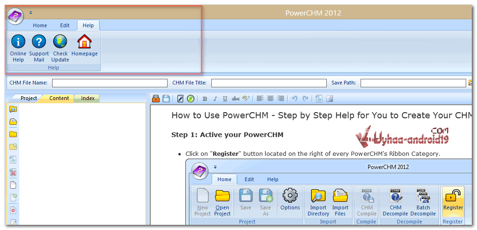
Task: Align text right in editor toolbar
Action: pos(280,98)
